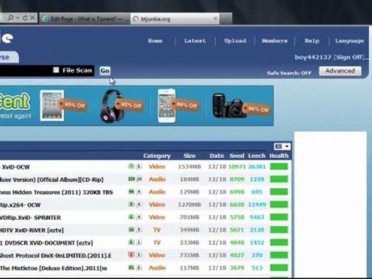Image resolution: width=372 pixels, height=279 pixels.
Task: Click the Audio category in 184MB row
Action: point(157,179)
